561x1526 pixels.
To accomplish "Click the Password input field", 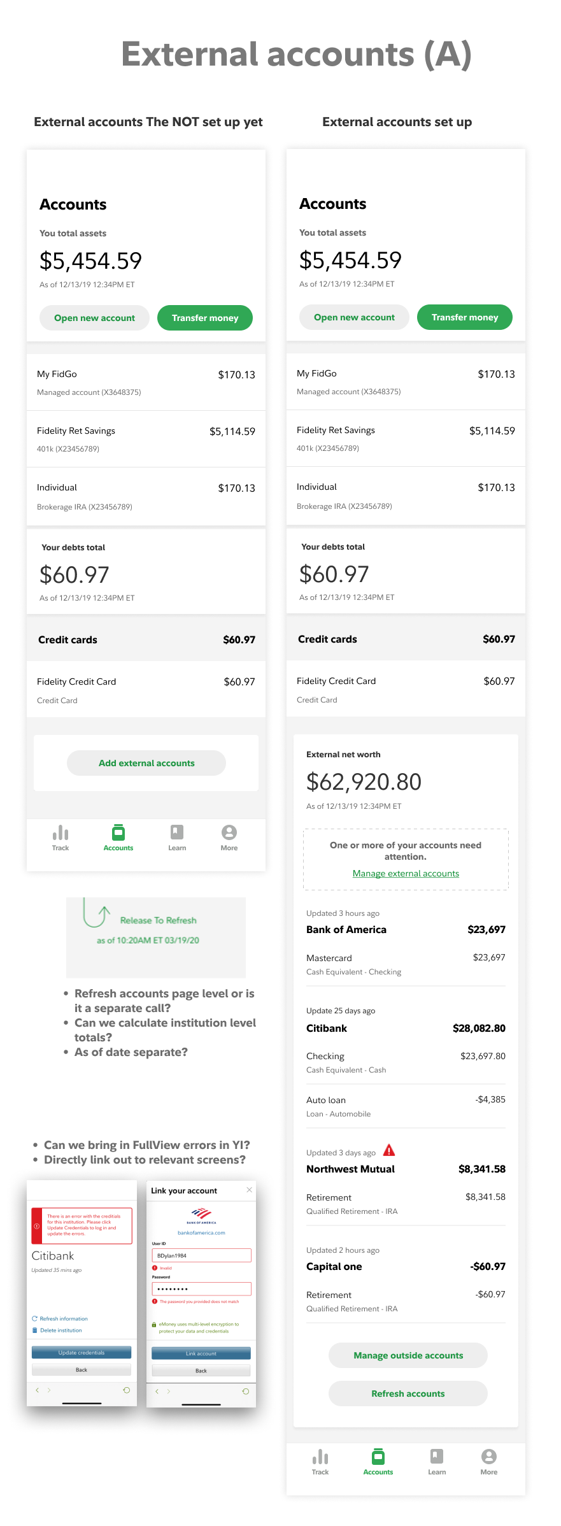I will pos(201,1288).
